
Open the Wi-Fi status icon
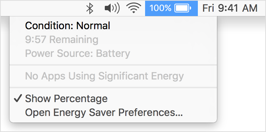tap(134, 8)
